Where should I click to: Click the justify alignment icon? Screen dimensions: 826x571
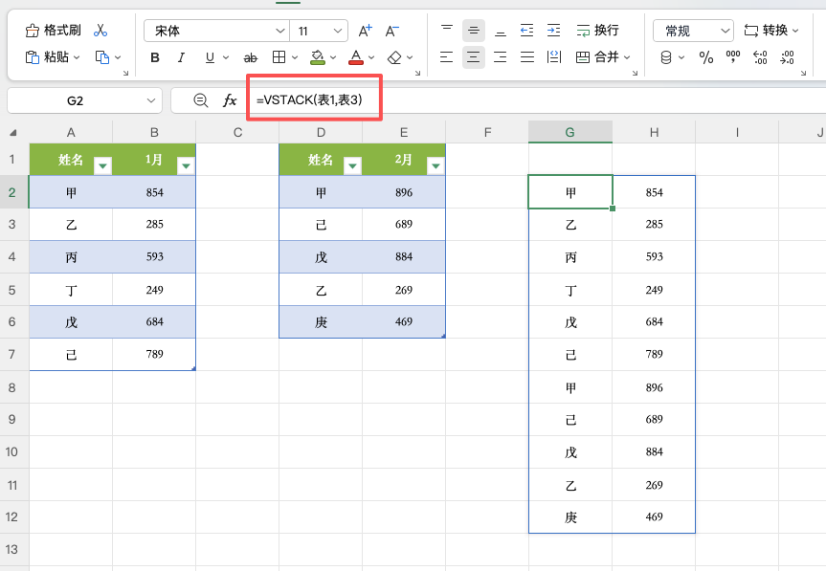[526, 56]
